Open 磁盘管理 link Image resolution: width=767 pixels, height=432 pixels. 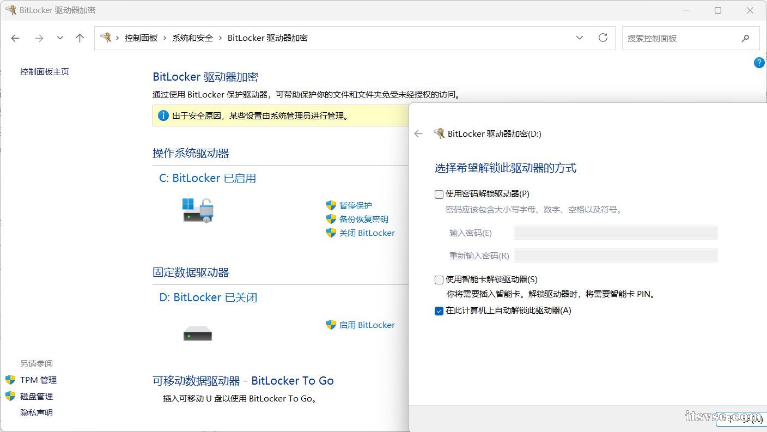coord(36,397)
